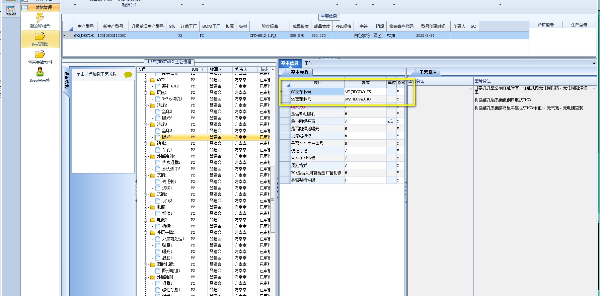The width and height of the screenshot is (600, 296).
Task: Click the document icon of 曝光3
Action: [x=158, y=137]
